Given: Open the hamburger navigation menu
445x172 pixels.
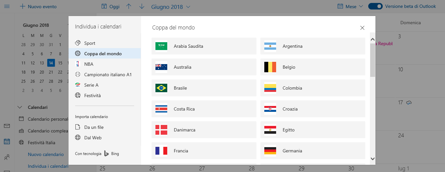Looking at the screenshot, I should tap(7, 7).
